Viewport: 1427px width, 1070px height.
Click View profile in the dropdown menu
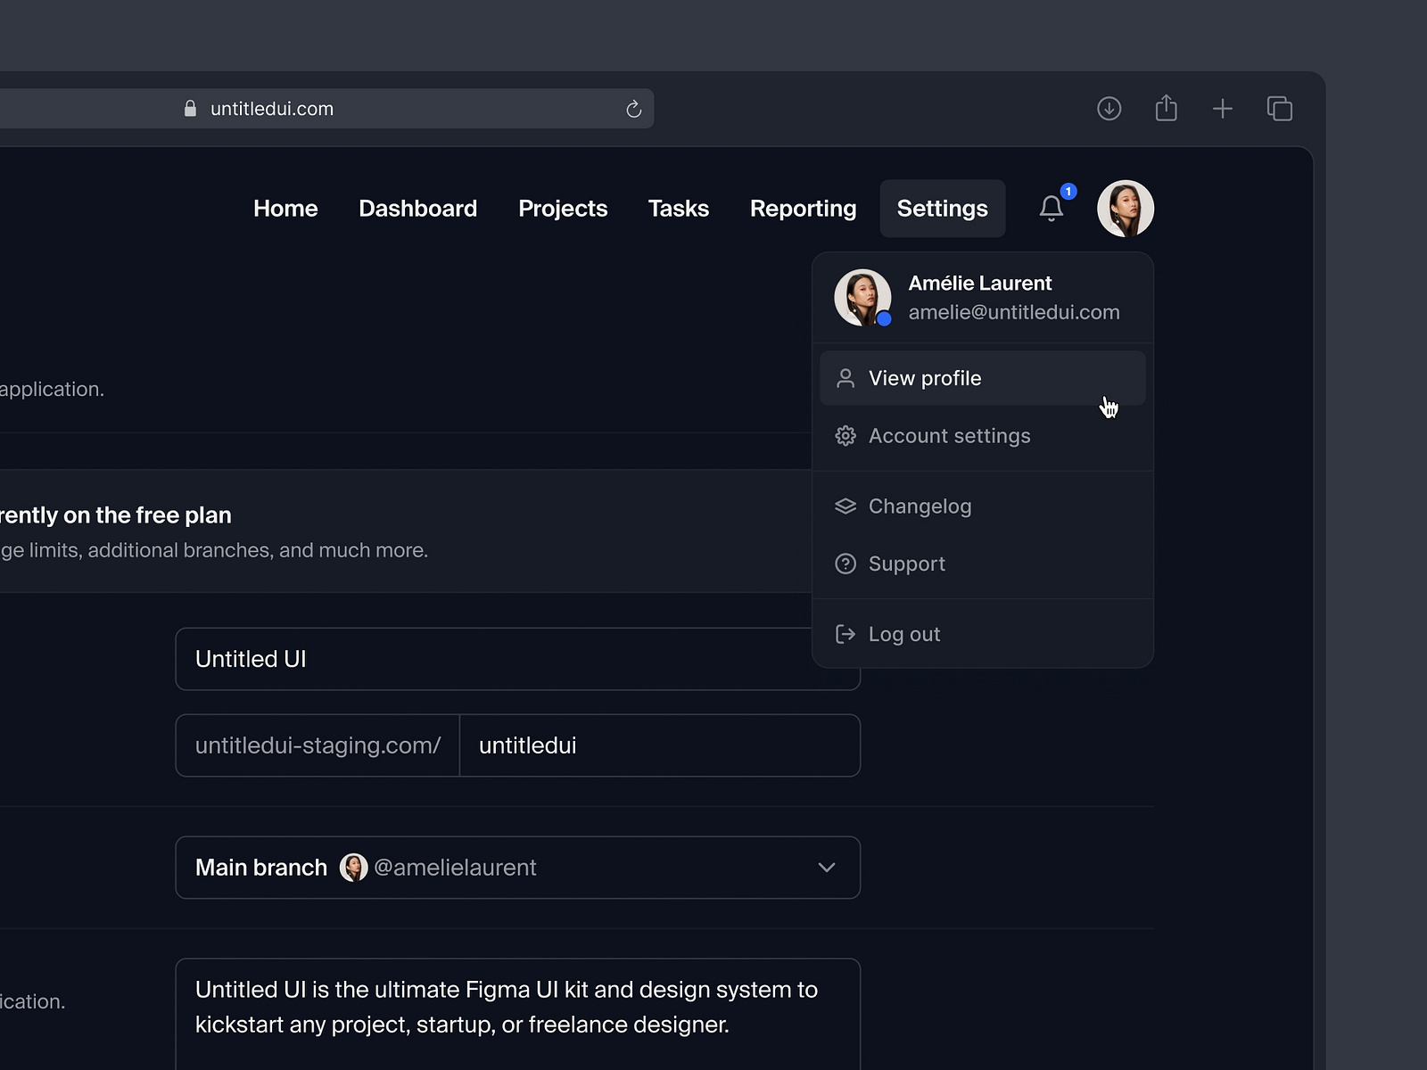[x=924, y=378]
